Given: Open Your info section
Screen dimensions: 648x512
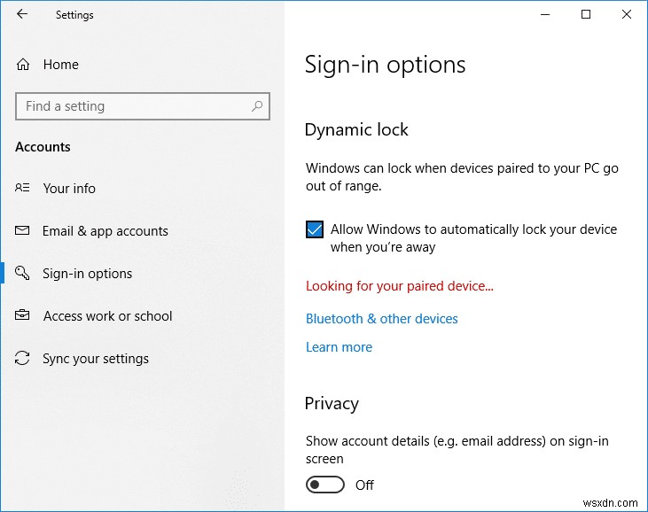Looking at the screenshot, I should pos(69,189).
